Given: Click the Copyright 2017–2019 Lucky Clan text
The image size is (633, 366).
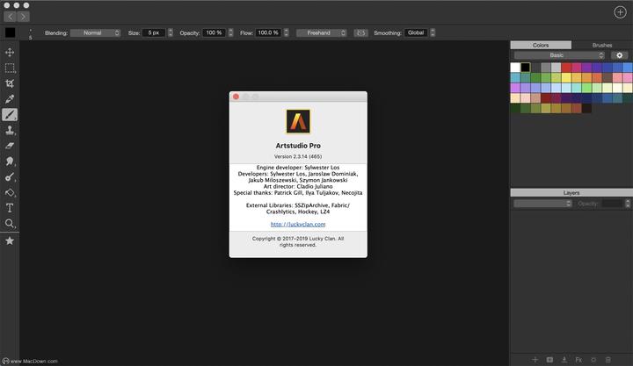Looking at the screenshot, I should [x=298, y=241].
